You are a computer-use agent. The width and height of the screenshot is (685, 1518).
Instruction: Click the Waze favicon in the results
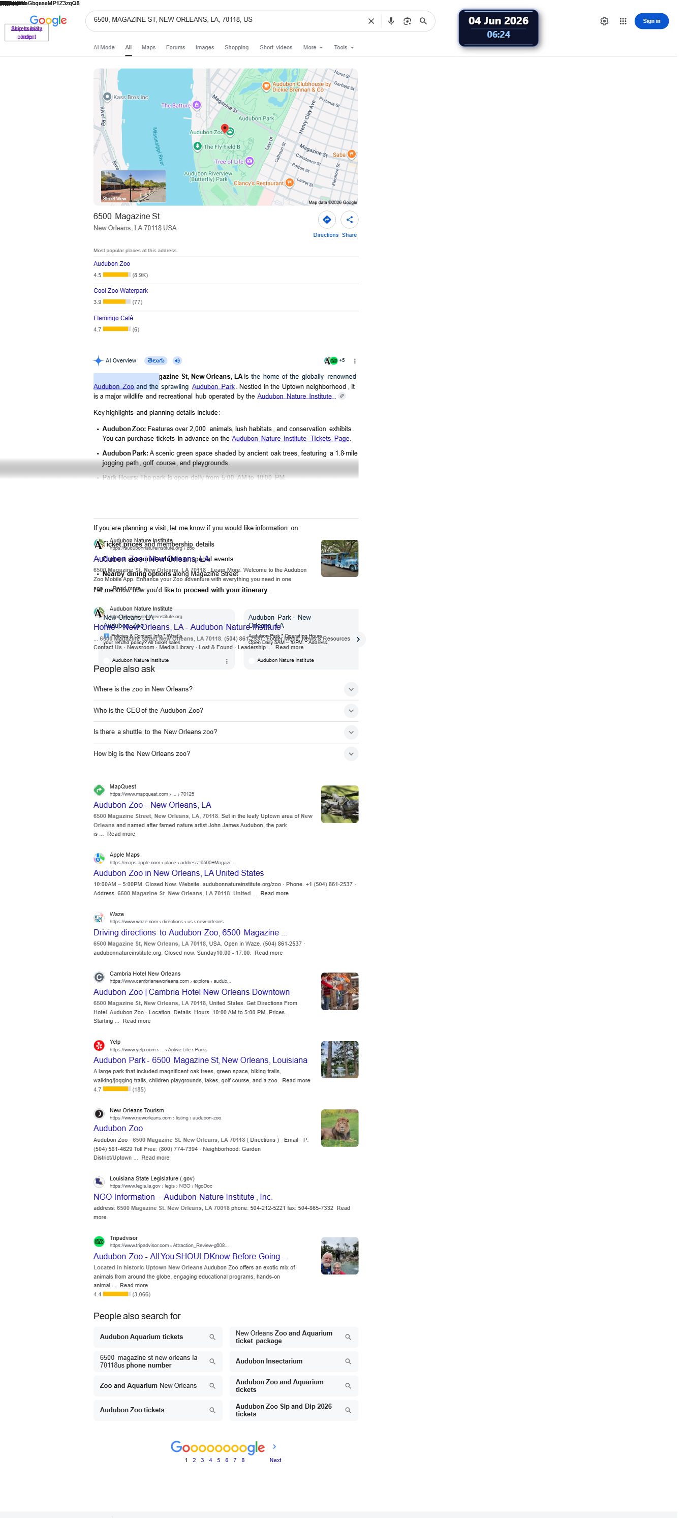click(x=100, y=929)
